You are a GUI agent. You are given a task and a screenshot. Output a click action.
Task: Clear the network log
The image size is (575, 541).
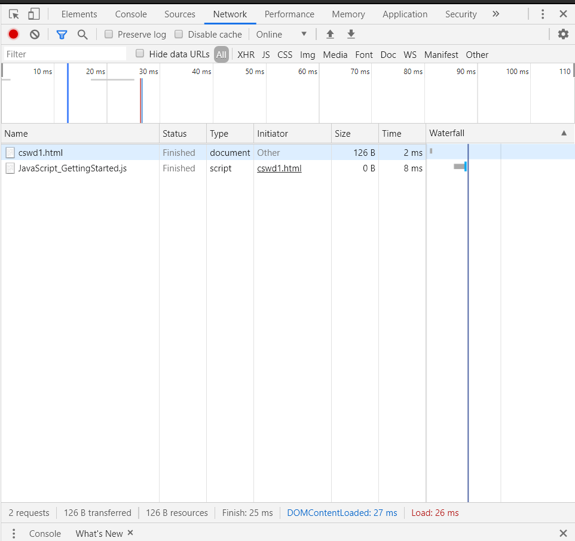34,34
